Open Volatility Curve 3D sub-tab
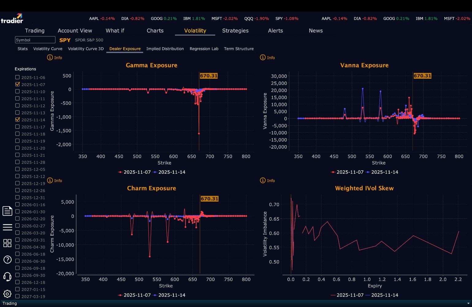Screen dimensions: 472x307 pyautogui.click(x=86, y=49)
